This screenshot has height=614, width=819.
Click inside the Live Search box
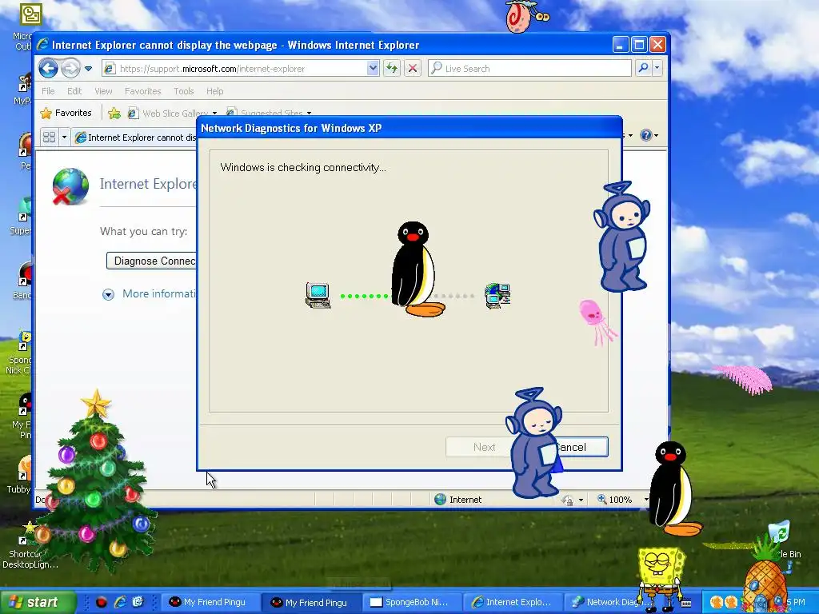530,69
